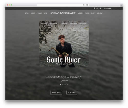Navigate to Press

(x=87, y=13)
